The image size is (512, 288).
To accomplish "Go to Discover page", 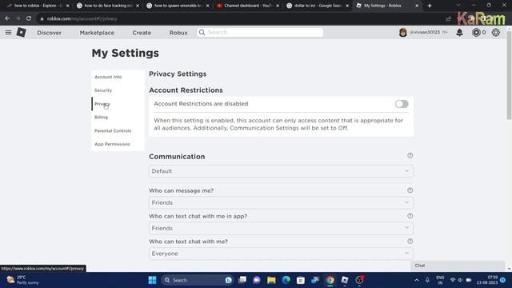I will coord(50,33).
